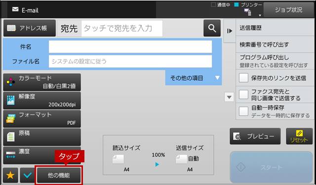
Task: Open density (濃度) setting
Action: point(42,155)
